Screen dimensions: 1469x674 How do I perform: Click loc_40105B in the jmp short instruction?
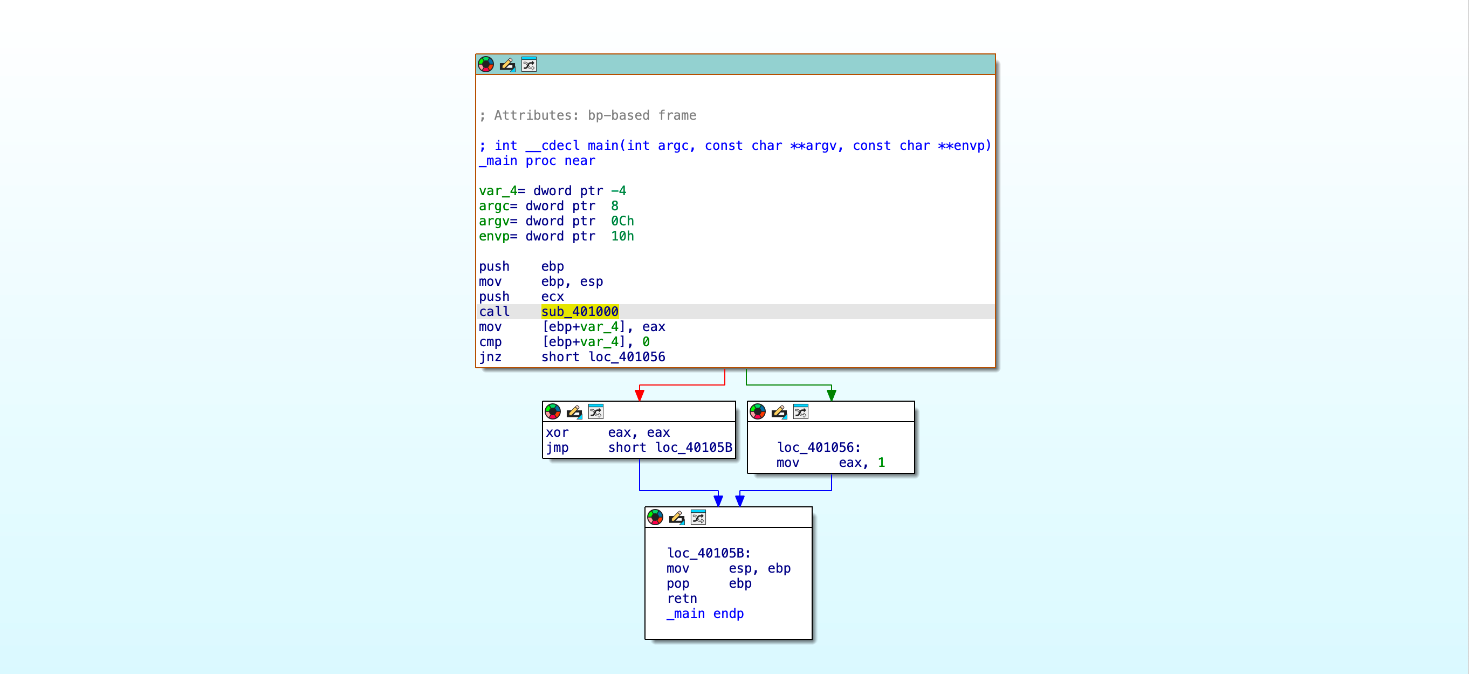point(694,448)
